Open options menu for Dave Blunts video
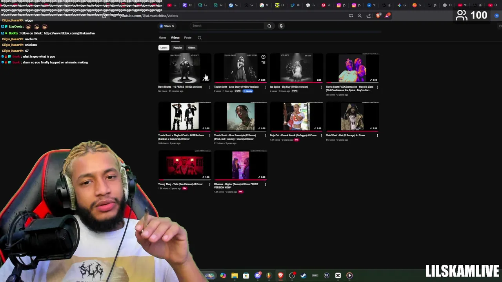The width and height of the screenshot is (502, 282). pyautogui.click(x=209, y=87)
